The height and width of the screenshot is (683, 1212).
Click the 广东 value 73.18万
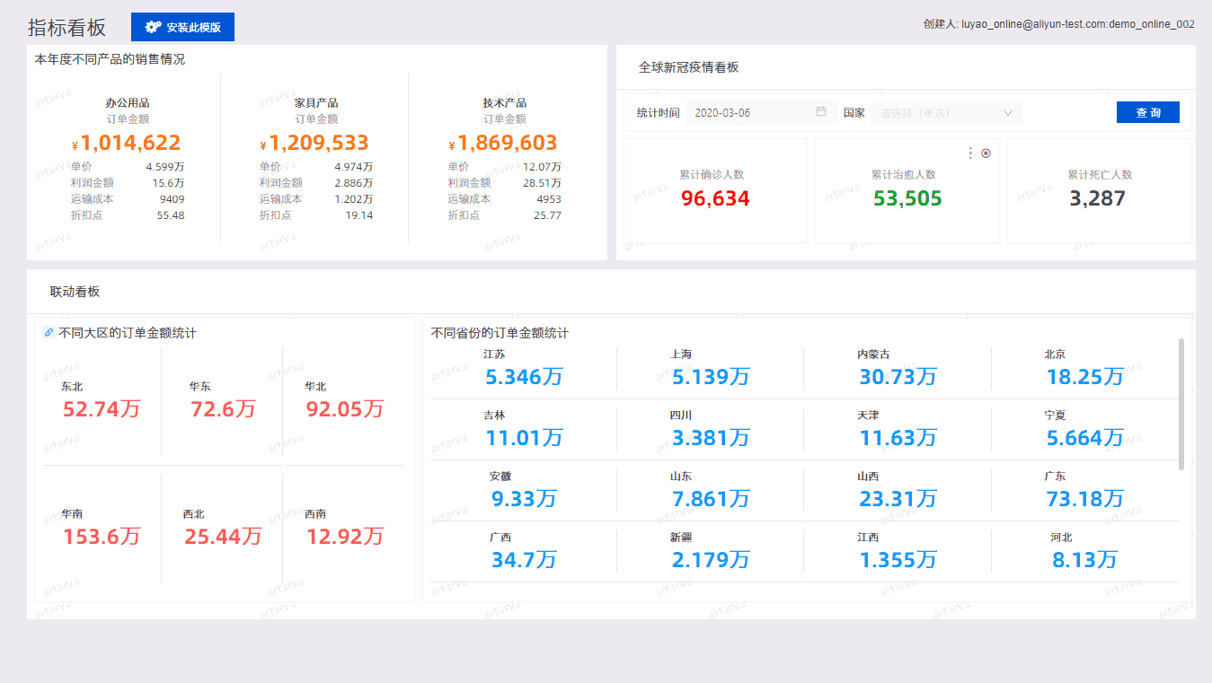1084,499
